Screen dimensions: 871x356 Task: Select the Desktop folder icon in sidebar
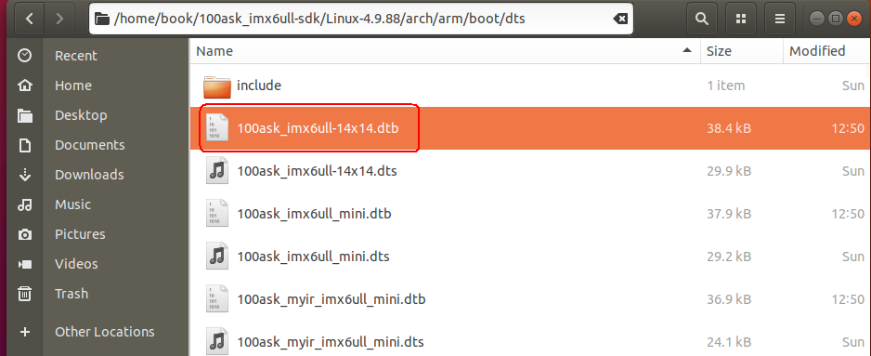click(25, 115)
